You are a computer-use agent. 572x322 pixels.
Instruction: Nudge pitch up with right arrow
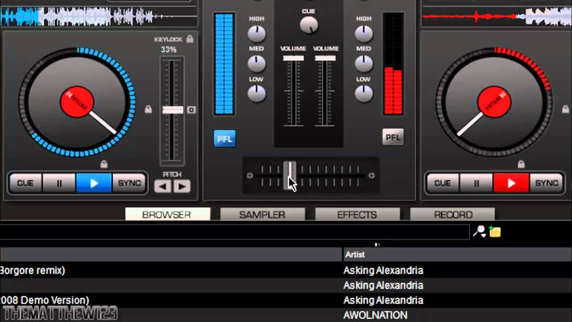point(182,186)
